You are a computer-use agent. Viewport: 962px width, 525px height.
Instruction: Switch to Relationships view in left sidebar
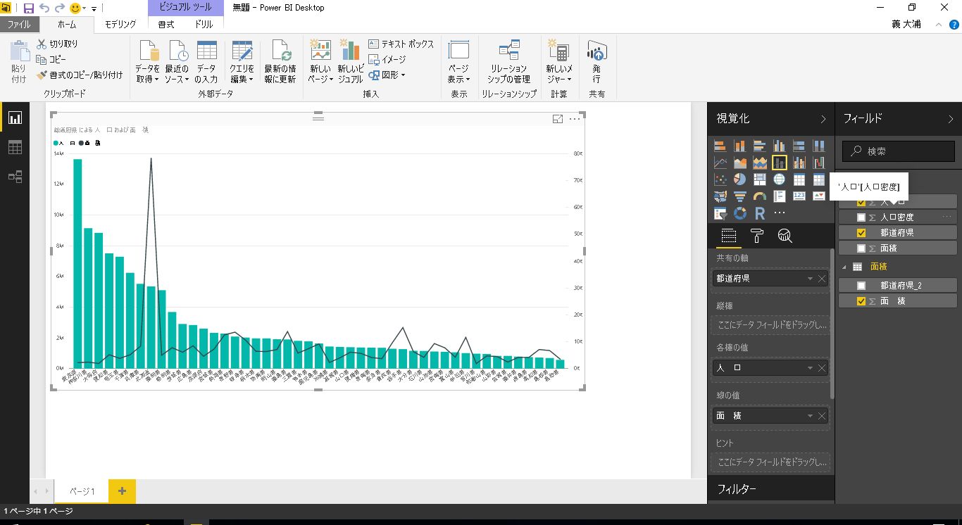[15, 177]
